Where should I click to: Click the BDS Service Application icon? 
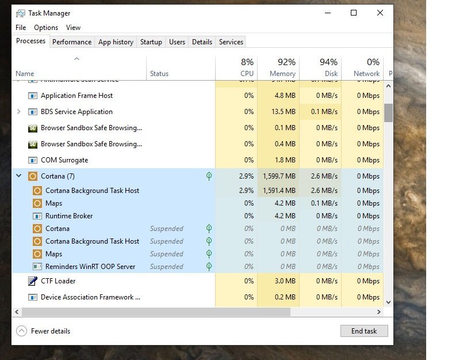(32, 112)
